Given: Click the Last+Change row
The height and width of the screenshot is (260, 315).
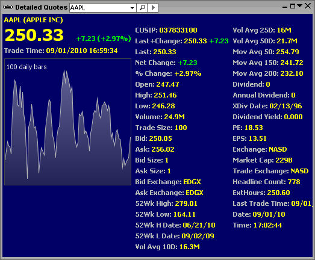Looking at the screenshot, I should click(x=182, y=41).
